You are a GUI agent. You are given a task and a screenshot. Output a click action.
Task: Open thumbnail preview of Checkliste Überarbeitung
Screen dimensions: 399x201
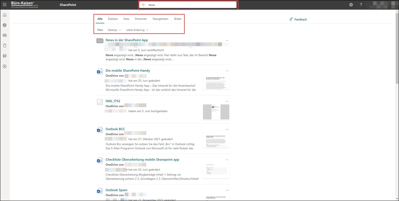pyautogui.click(x=216, y=171)
